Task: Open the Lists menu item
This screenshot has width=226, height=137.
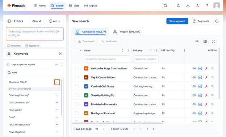Action: (74, 6)
